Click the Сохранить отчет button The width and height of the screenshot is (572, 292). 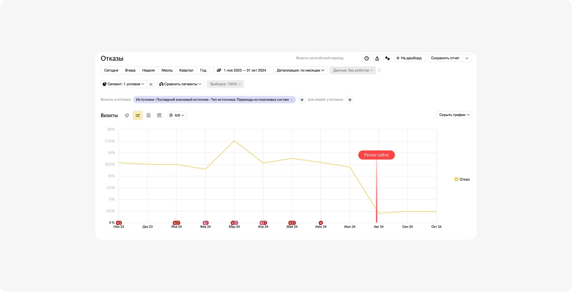point(445,58)
